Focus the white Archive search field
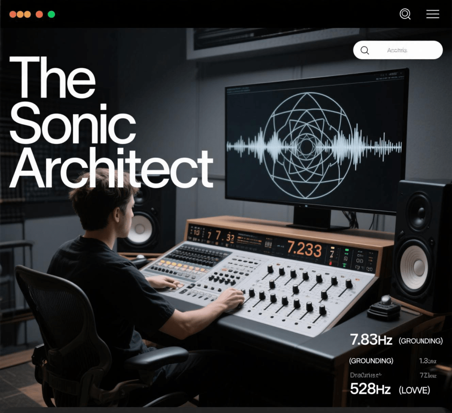 tap(402, 50)
